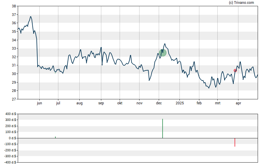The width and height of the screenshot is (263, 167).
Task: Click the '0 d.$' axis label
Action: pyautogui.click(x=12, y=138)
